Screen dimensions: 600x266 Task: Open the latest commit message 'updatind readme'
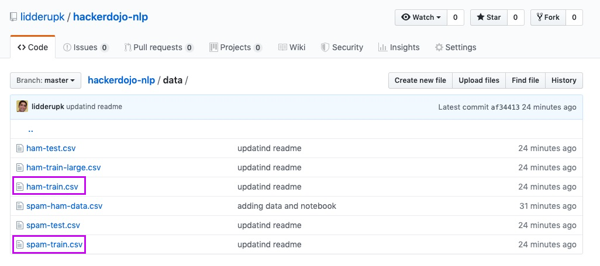coord(94,107)
